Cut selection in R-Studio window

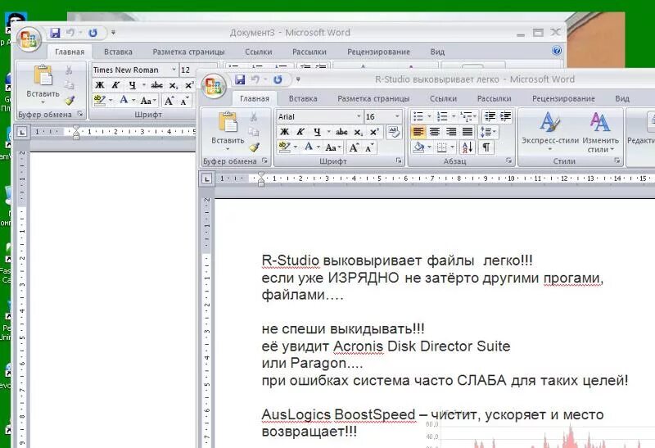(x=253, y=117)
